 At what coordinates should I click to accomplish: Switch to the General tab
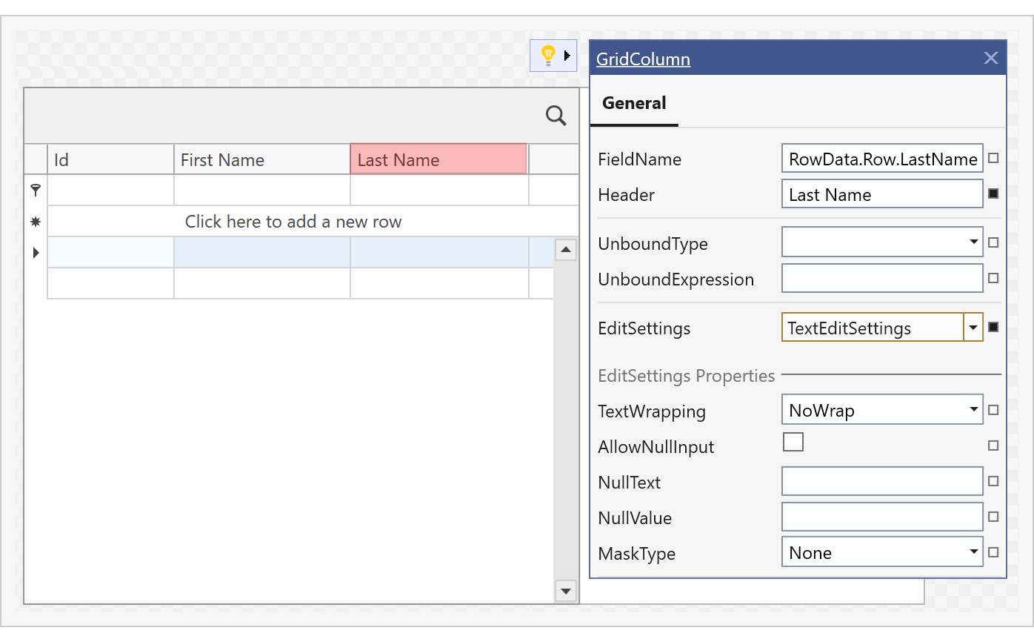(x=634, y=104)
